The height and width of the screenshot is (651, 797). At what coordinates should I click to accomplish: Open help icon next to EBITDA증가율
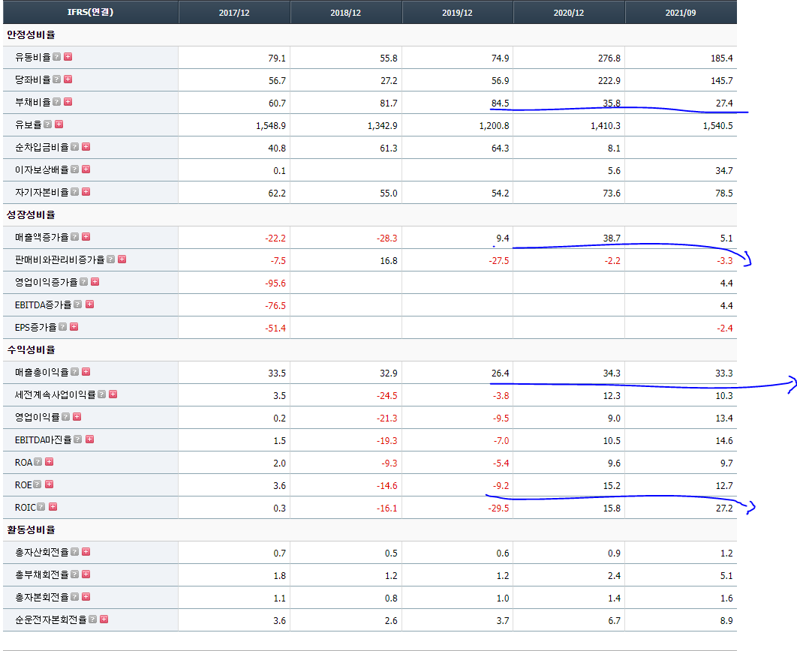tap(78, 304)
